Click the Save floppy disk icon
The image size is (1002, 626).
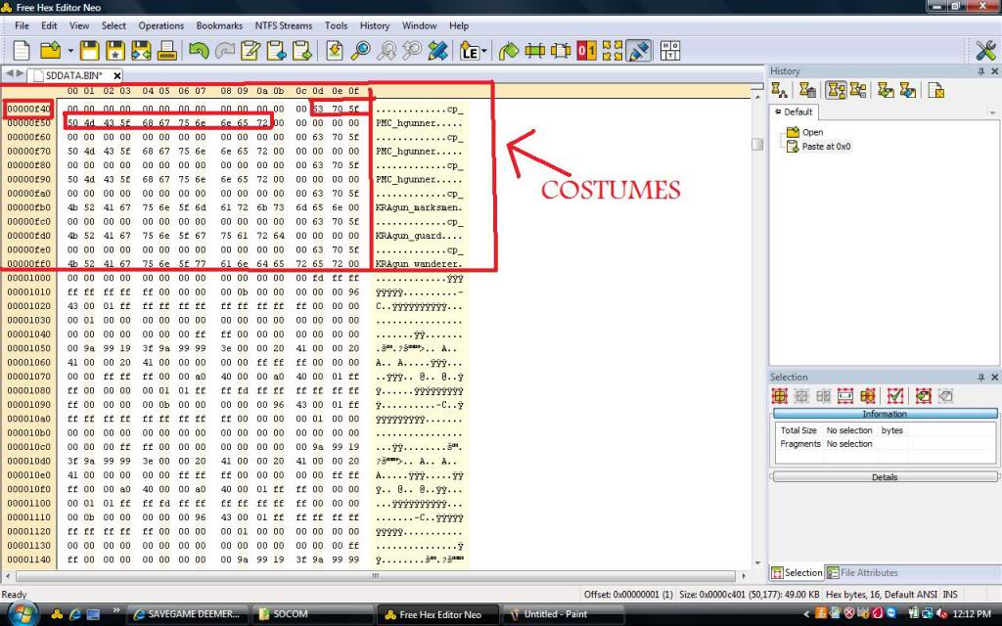tap(89, 51)
